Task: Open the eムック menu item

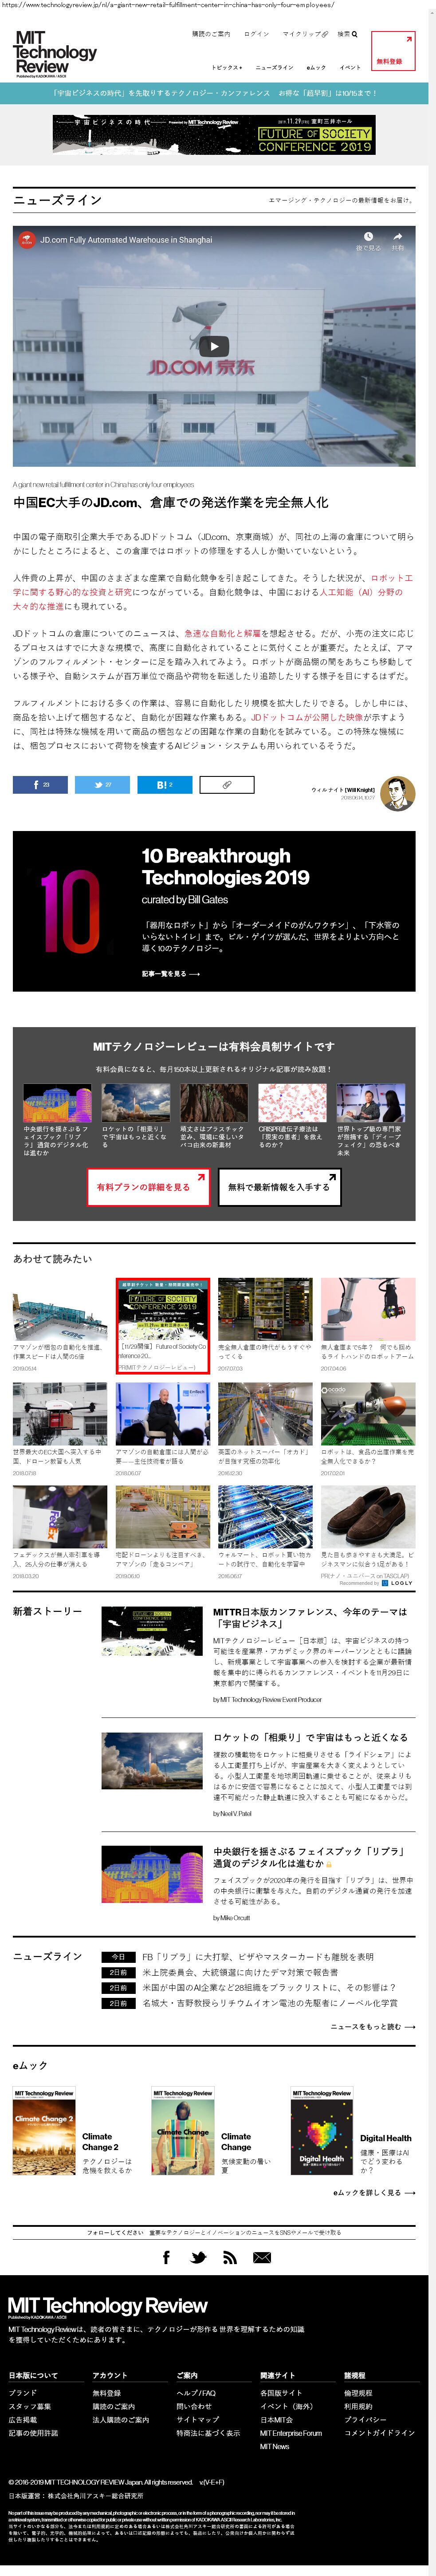Action: pos(316,68)
